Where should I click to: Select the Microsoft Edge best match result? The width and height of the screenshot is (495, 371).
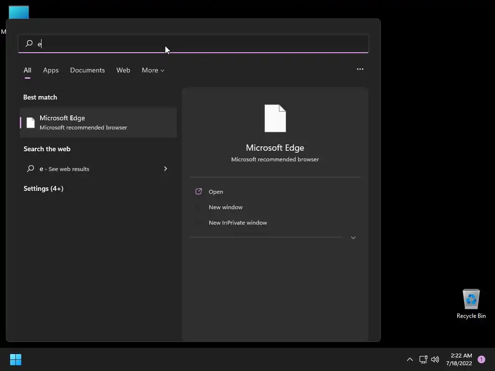click(x=99, y=122)
